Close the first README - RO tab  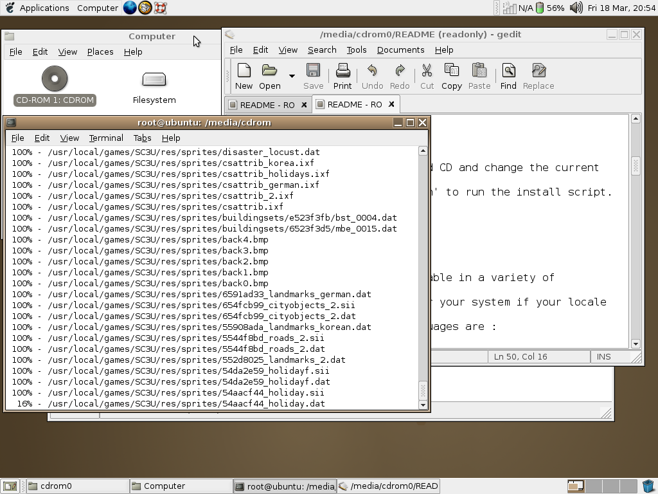[x=304, y=104]
